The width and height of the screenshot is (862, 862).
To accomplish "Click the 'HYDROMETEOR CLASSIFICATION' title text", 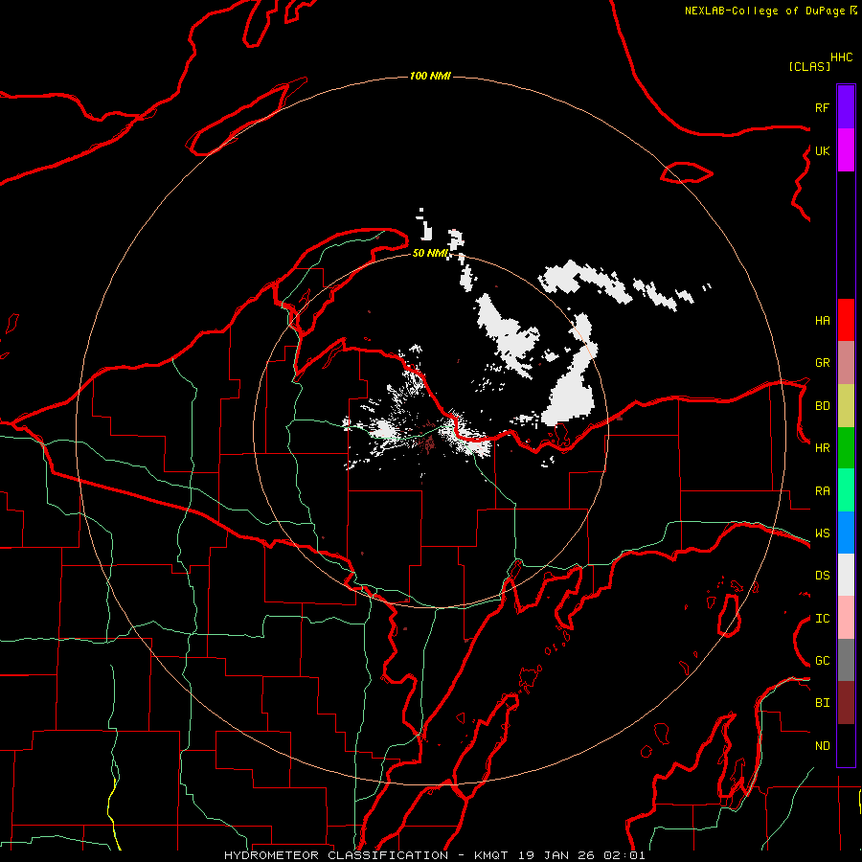I will [336, 855].
